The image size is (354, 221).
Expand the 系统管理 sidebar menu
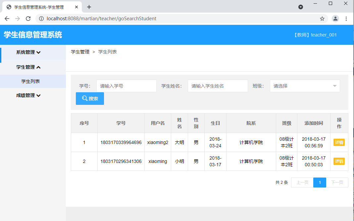coord(28,52)
